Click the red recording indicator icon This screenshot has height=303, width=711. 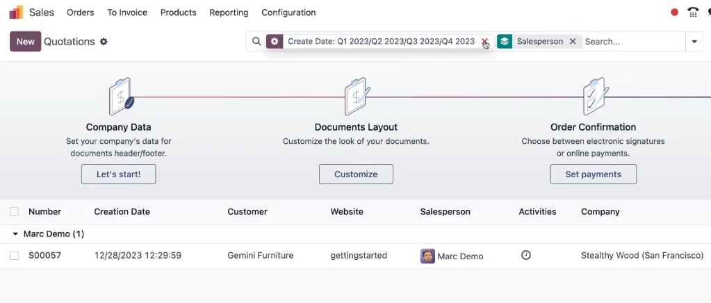click(x=674, y=13)
